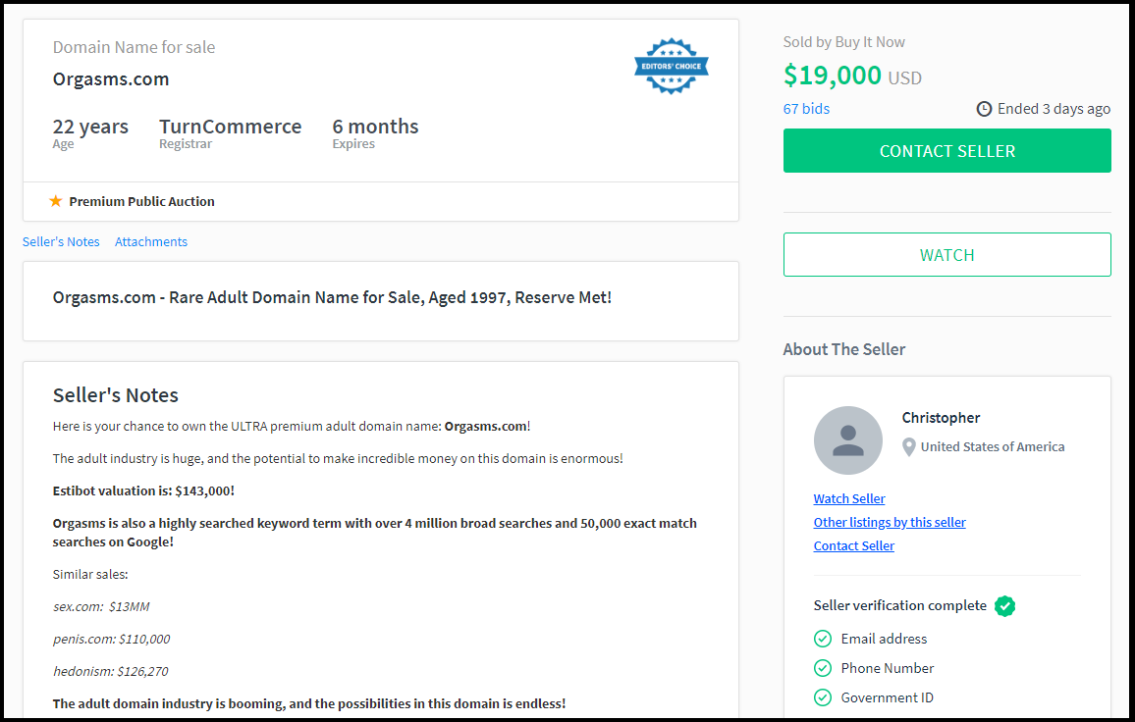Click the Email address verified checkmark
This screenshot has height=722, width=1135.
click(x=823, y=639)
